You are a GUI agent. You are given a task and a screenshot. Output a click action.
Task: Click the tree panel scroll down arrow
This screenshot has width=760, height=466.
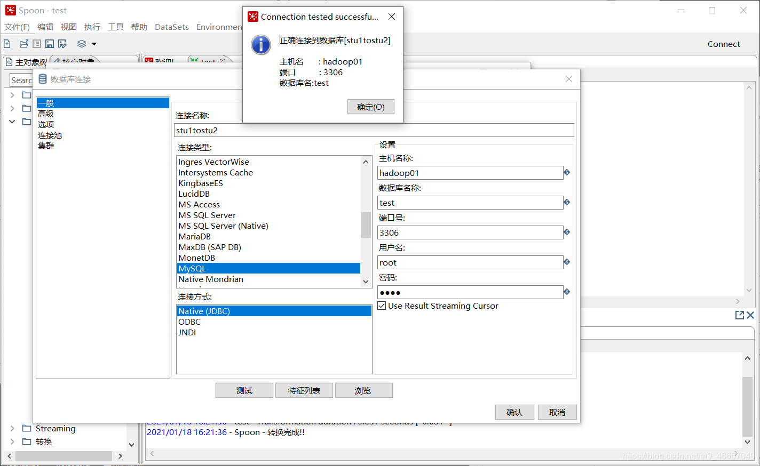(x=131, y=444)
